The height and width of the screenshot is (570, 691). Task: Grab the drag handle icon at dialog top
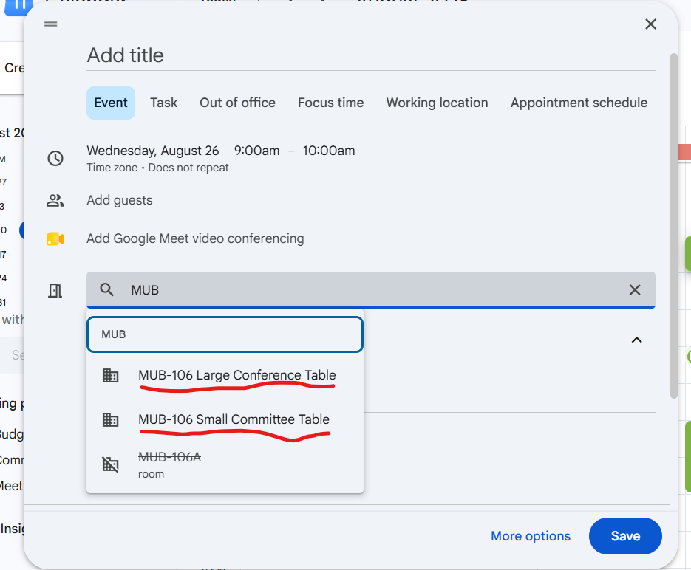(x=51, y=24)
